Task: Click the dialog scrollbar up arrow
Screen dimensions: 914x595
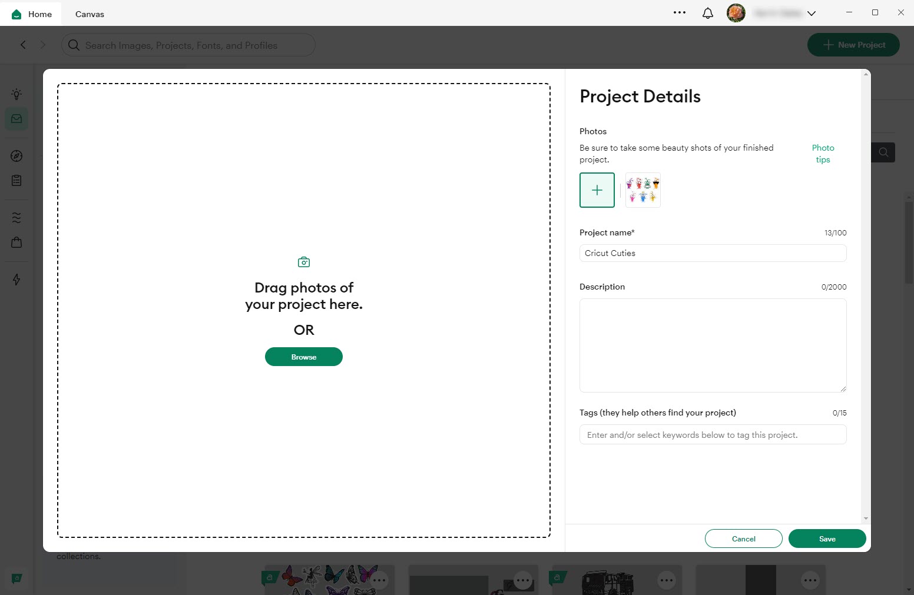Action: click(866, 74)
